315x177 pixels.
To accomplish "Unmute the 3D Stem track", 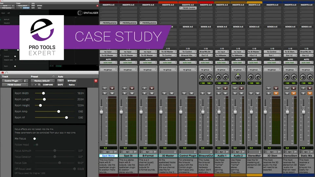I will [276, 93].
